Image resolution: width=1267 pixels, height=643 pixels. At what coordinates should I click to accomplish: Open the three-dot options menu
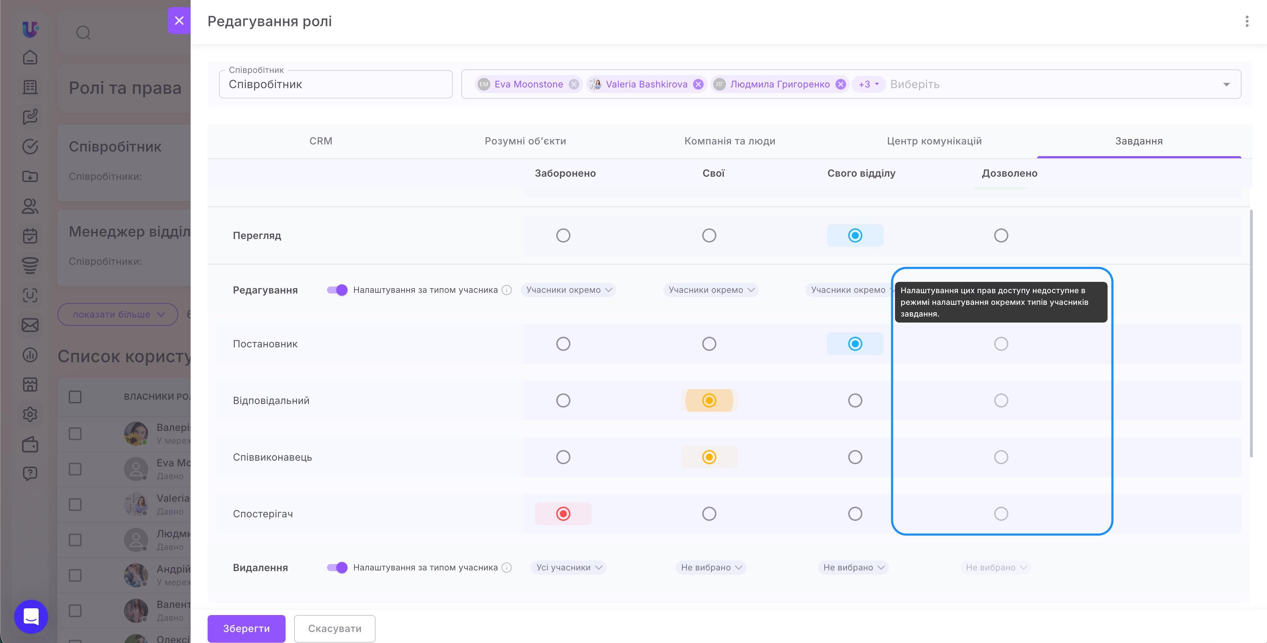tap(1246, 21)
